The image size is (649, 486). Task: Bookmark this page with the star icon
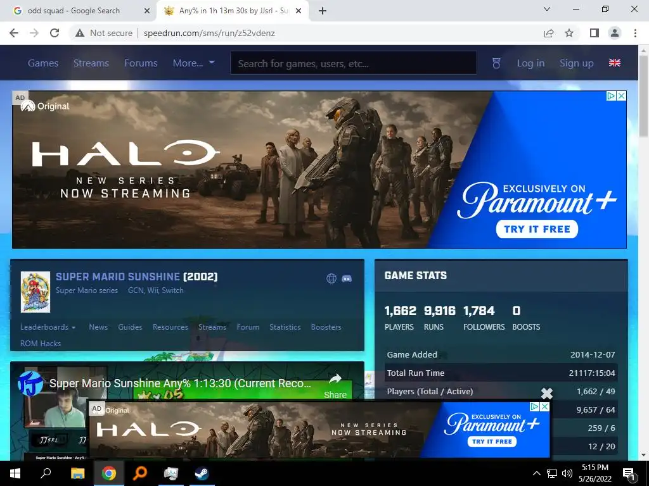point(569,33)
